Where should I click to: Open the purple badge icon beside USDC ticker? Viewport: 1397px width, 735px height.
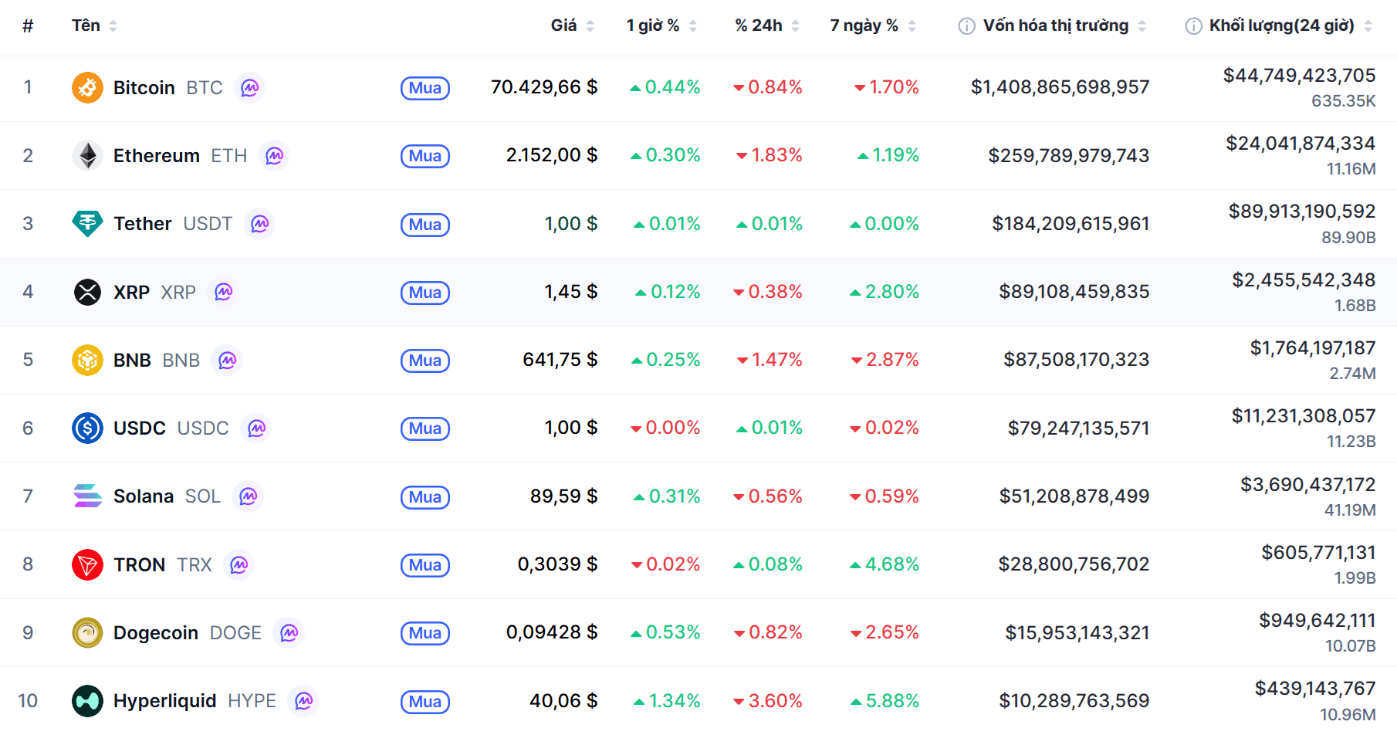point(256,428)
